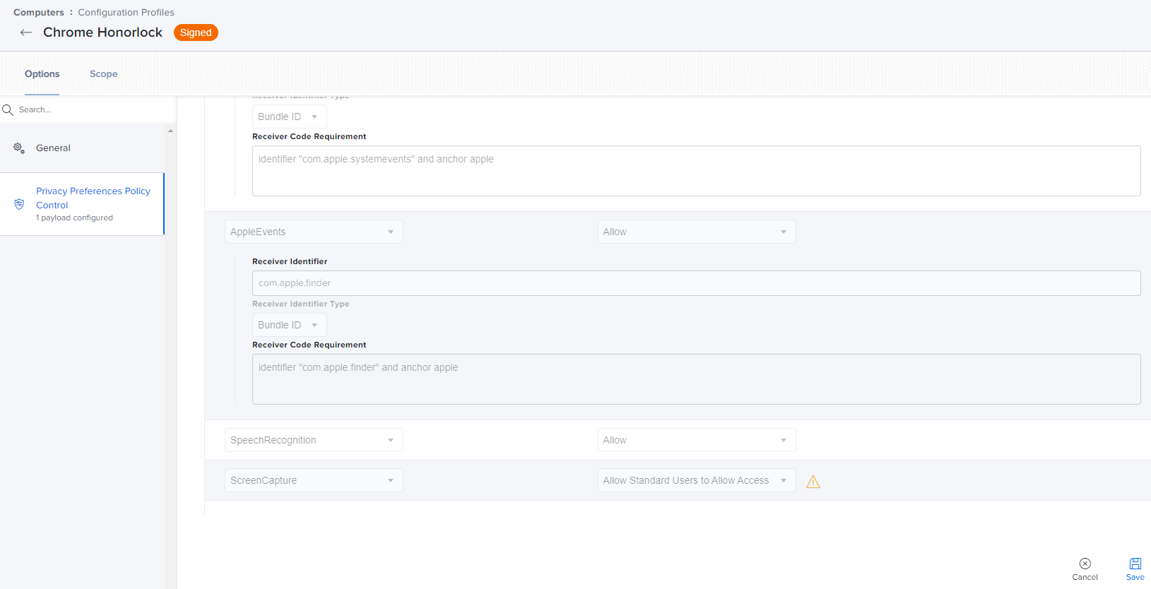
Task: Click the Save floppy disk icon
Action: 1135,564
